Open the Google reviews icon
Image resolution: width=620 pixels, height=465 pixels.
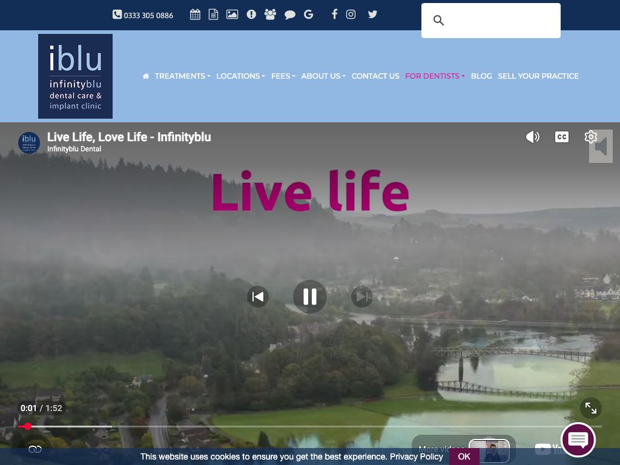(308, 15)
